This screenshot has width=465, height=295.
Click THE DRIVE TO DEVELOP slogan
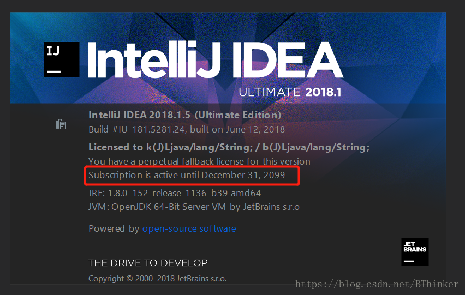148,263
